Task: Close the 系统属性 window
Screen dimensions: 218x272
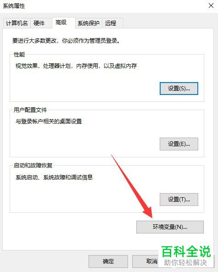Action: tap(211, 6)
